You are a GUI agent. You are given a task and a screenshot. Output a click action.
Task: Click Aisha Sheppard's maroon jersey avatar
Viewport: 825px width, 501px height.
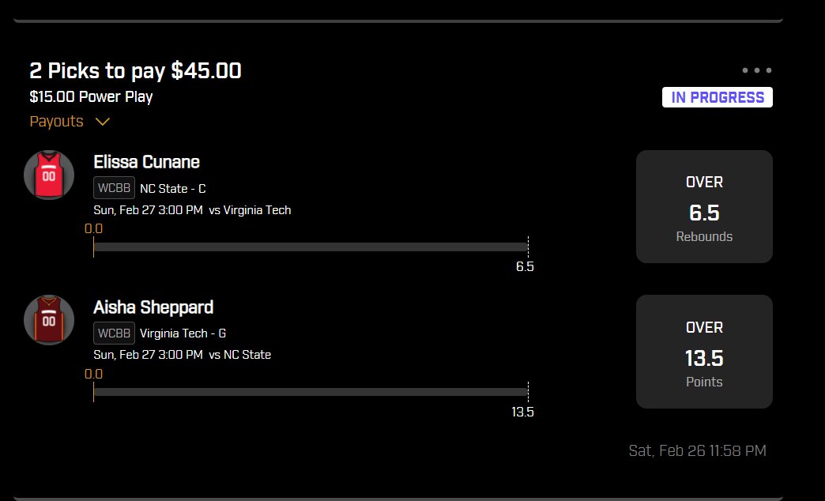click(x=49, y=320)
